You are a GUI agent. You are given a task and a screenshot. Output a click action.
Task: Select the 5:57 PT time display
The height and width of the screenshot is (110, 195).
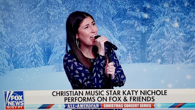[14, 107]
